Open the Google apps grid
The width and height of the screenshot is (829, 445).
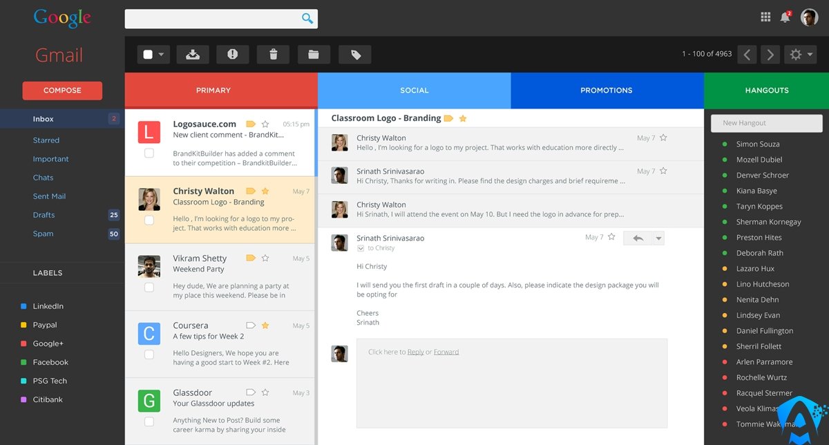click(765, 17)
